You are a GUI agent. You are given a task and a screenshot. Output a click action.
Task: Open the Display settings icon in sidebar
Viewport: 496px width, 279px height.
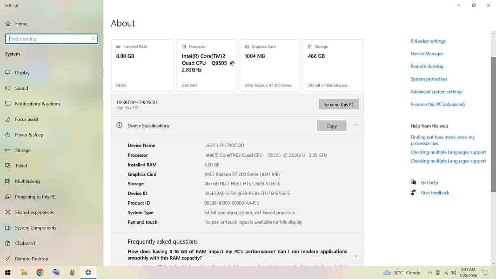pyautogui.click(x=7, y=73)
